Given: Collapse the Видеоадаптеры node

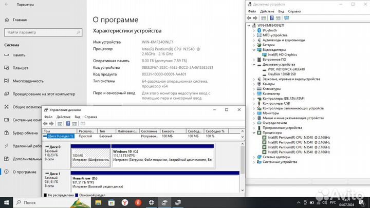Looking at the screenshot, I should (254, 50).
